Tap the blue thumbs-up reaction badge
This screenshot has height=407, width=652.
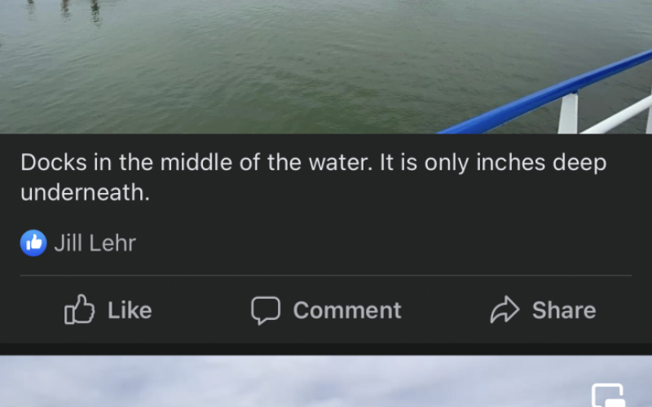33,243
